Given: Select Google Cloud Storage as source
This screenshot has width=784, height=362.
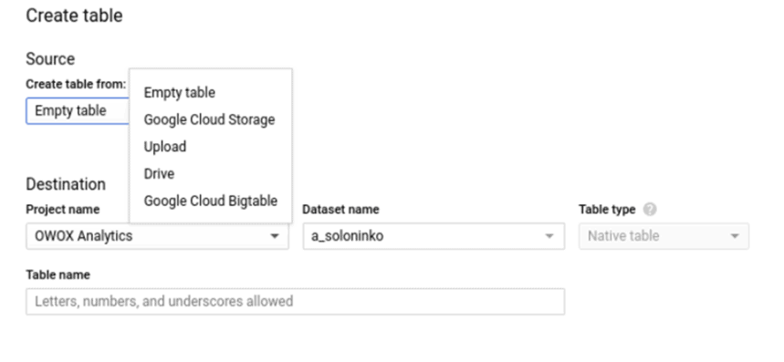Looking at the screenshot, I should [x=210, y=119].
